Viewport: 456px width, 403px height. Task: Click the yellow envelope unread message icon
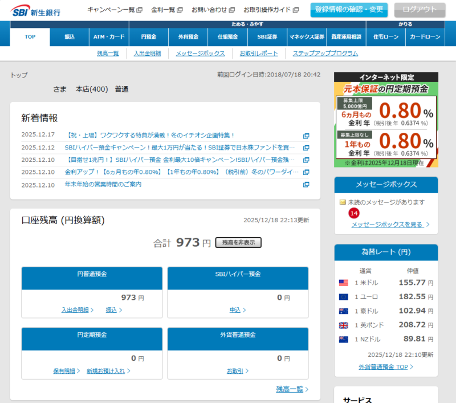click(343, 202)
